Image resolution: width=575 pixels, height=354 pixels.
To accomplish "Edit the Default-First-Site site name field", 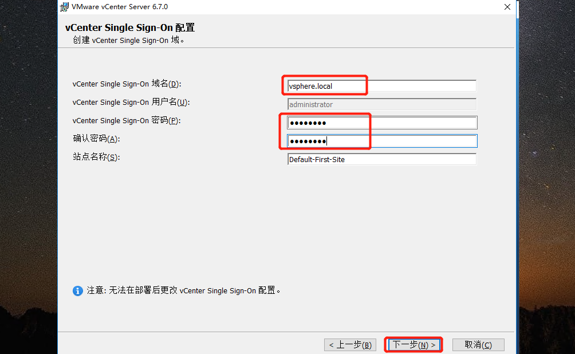I will 382,159.
